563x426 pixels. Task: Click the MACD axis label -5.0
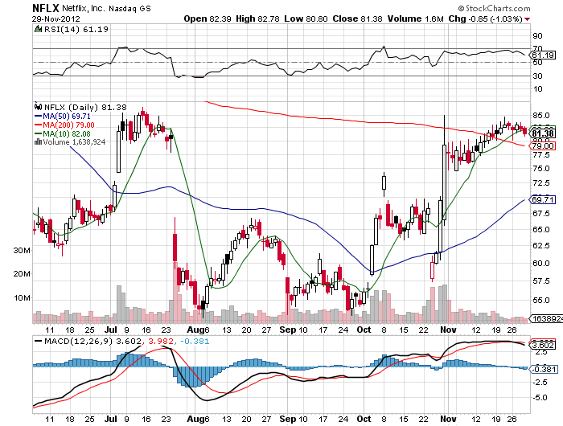point(540,398)
